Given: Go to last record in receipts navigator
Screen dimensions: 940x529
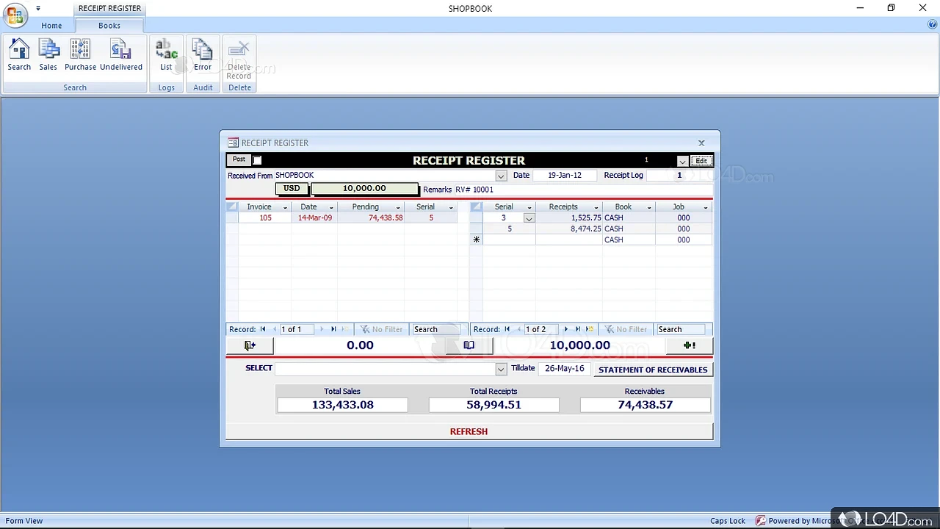Looking at the screenshot, I should pos(578,329).
